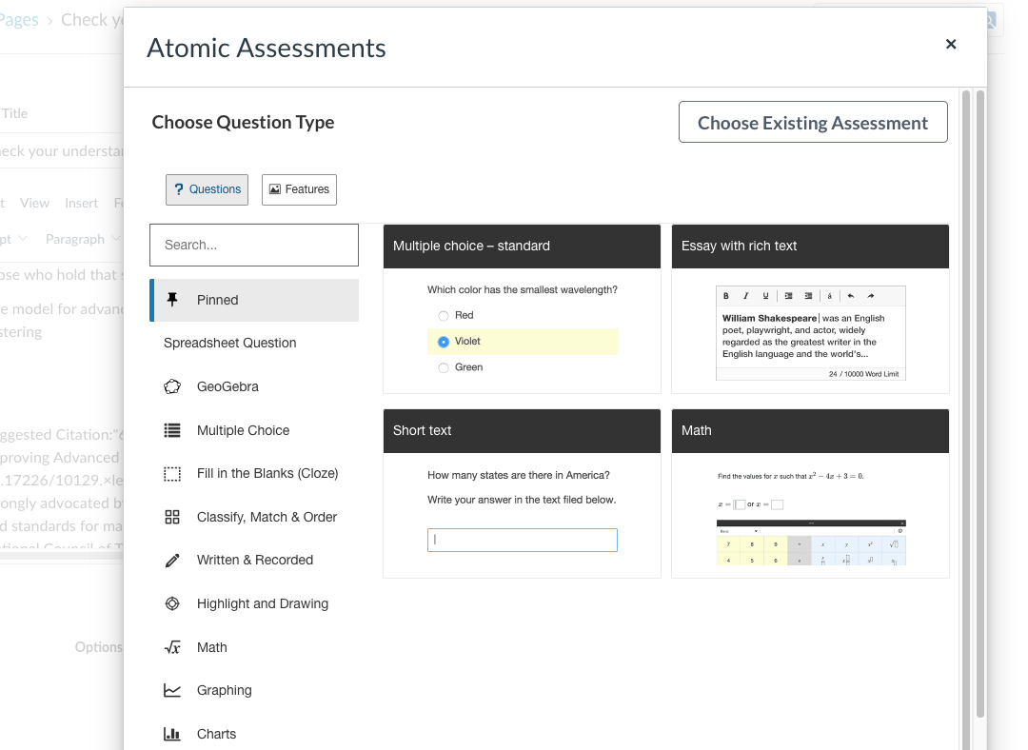Click Bold in essay preview toolbar

tap(725, 296)
